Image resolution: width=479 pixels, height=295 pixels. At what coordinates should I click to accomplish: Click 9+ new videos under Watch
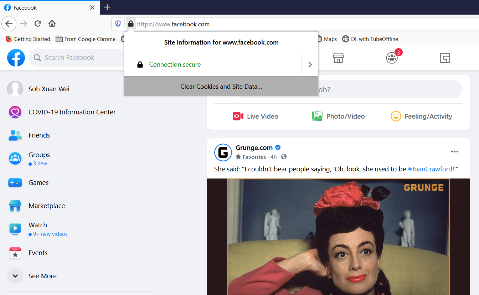[x=50, y=234]
